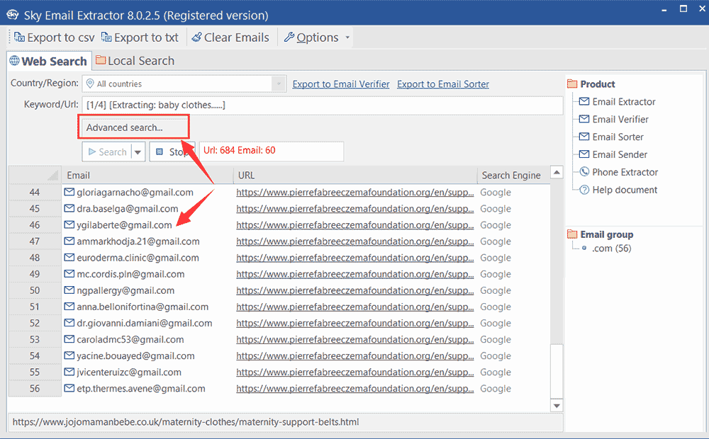709x439 pixels.
Task: Select the Email group folder node
Action: 600,234
